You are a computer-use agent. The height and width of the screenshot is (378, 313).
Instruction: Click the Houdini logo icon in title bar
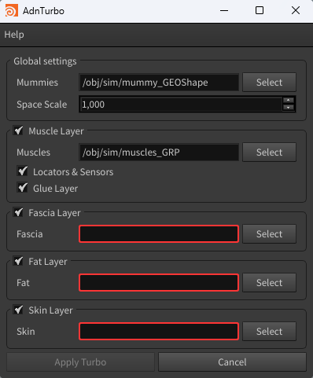12,11
